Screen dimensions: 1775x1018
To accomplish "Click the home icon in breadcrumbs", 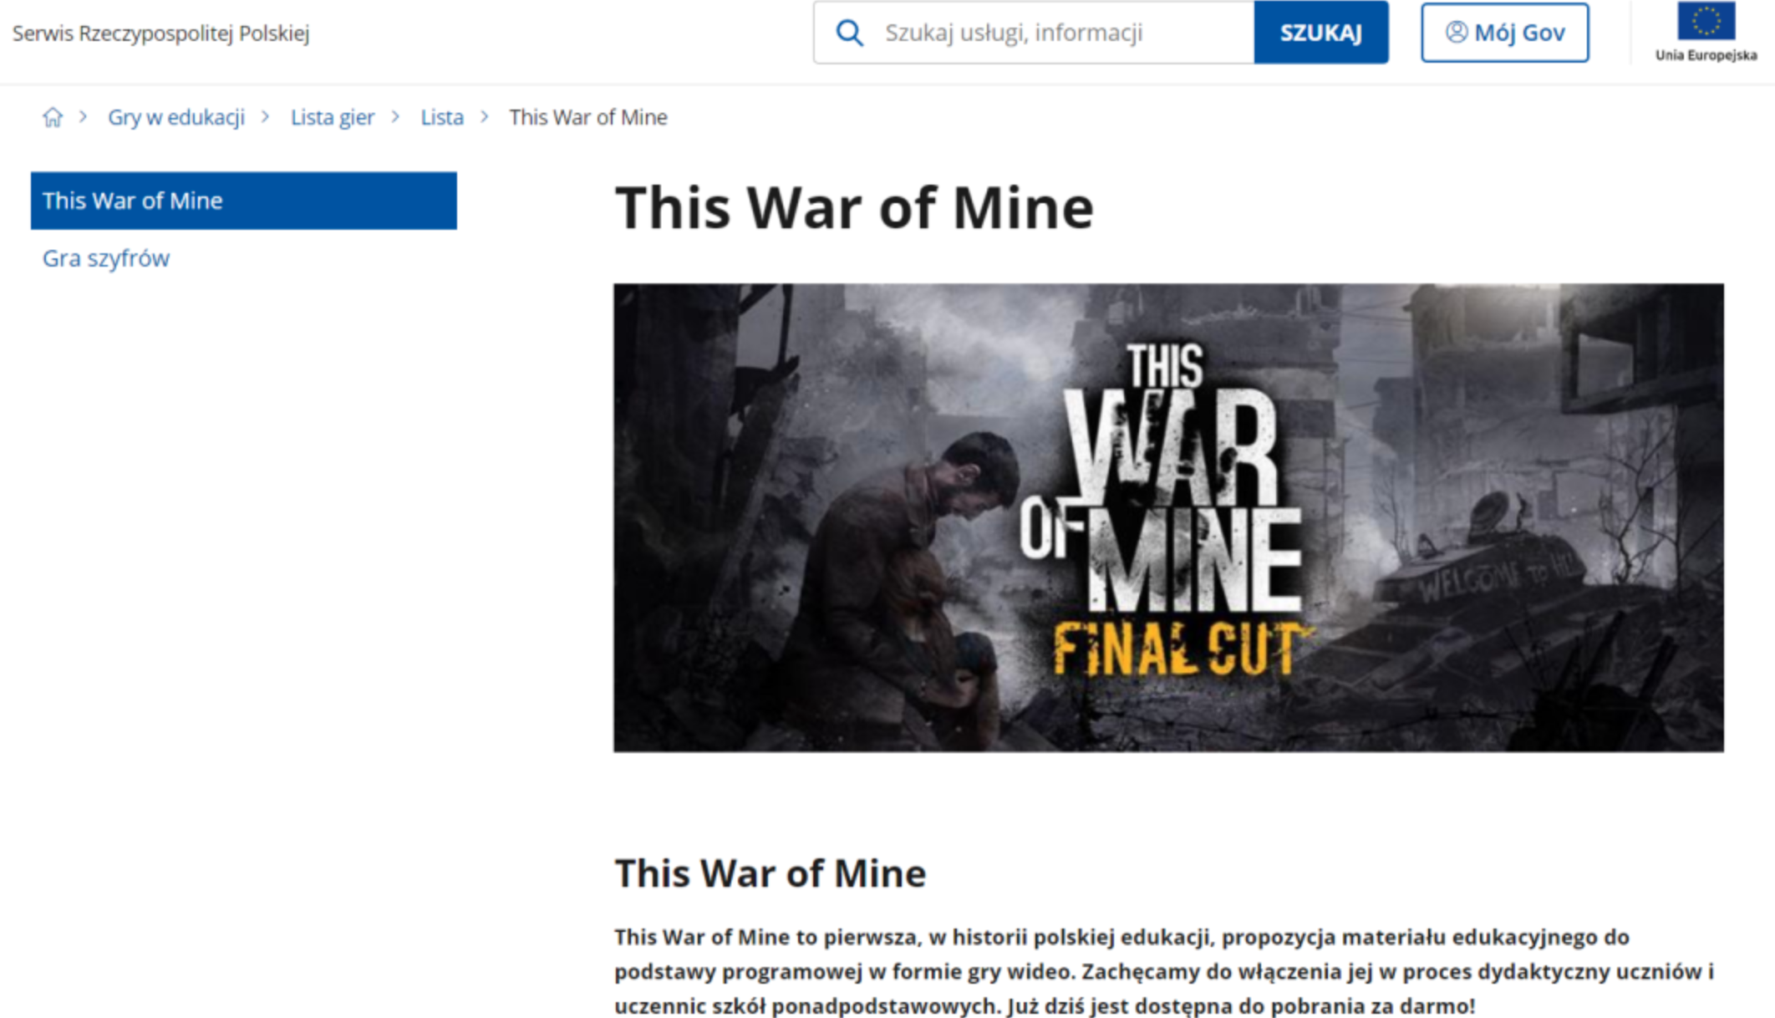I will click(x=53, y=117).
